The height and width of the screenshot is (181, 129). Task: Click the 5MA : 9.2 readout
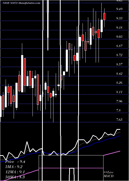click(14, 167)
